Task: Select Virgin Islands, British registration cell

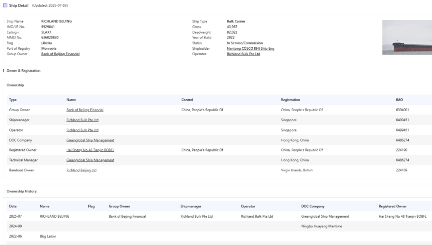Action: (297, 170)
